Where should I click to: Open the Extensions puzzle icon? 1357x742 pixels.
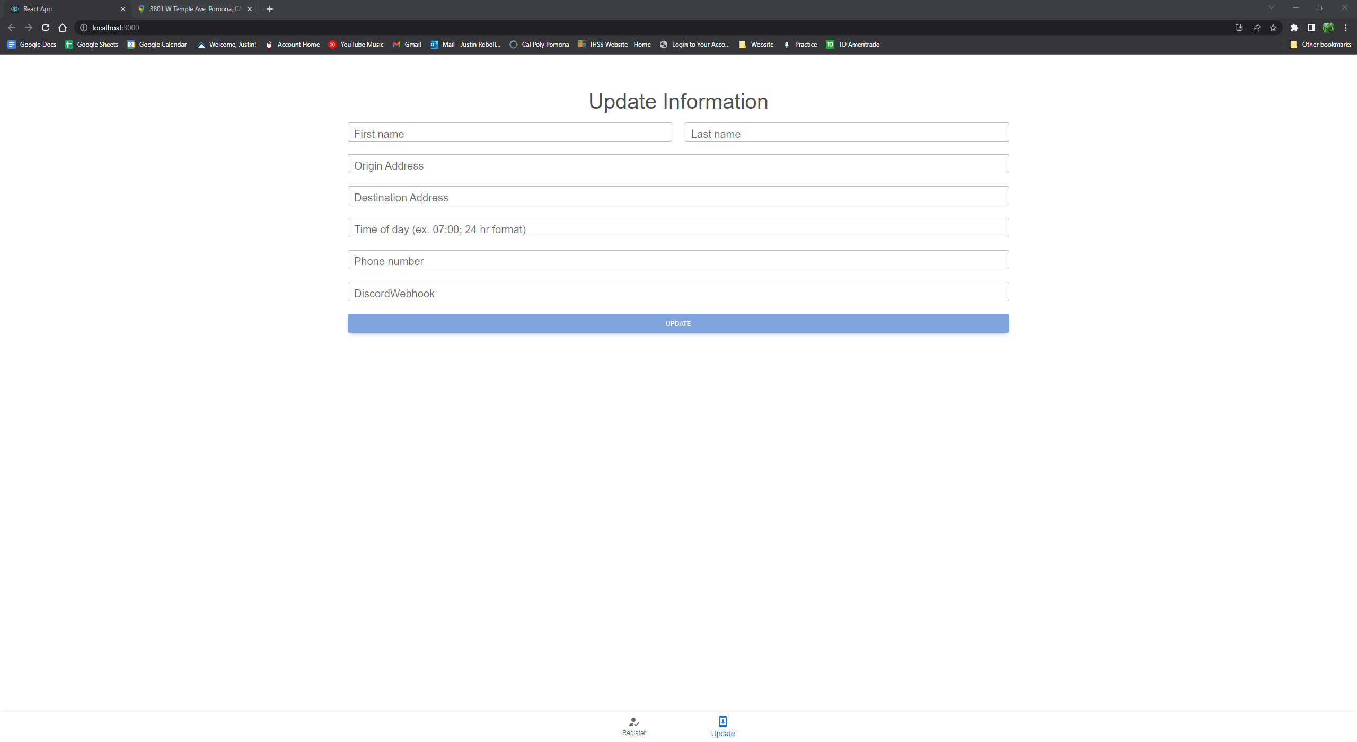click(1294, 28)
